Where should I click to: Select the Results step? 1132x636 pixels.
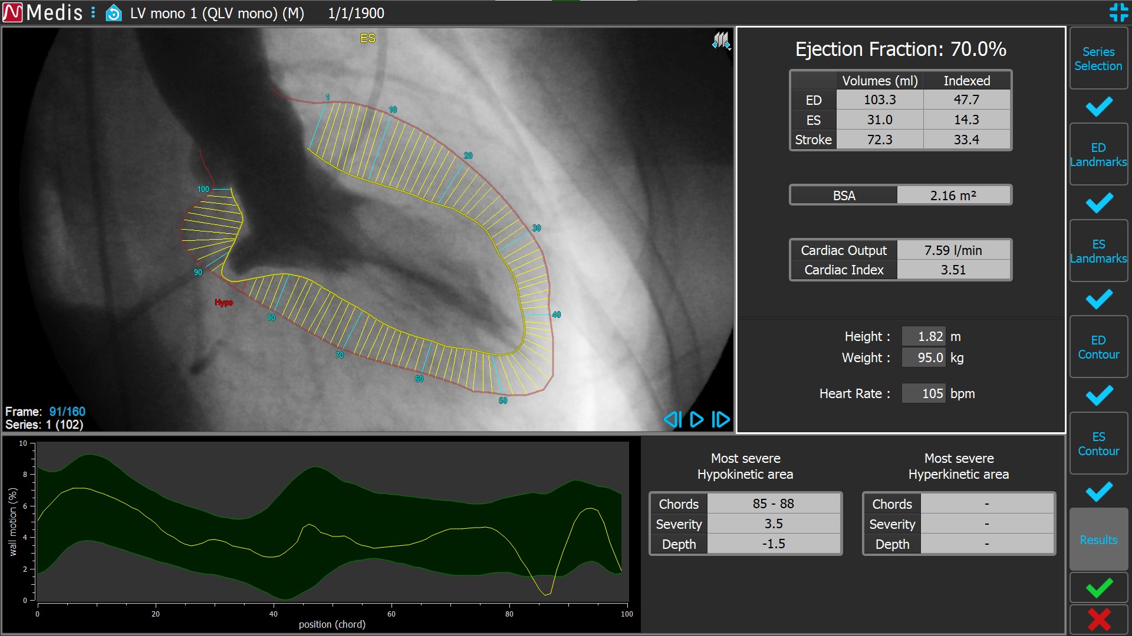click(1098, 540)
